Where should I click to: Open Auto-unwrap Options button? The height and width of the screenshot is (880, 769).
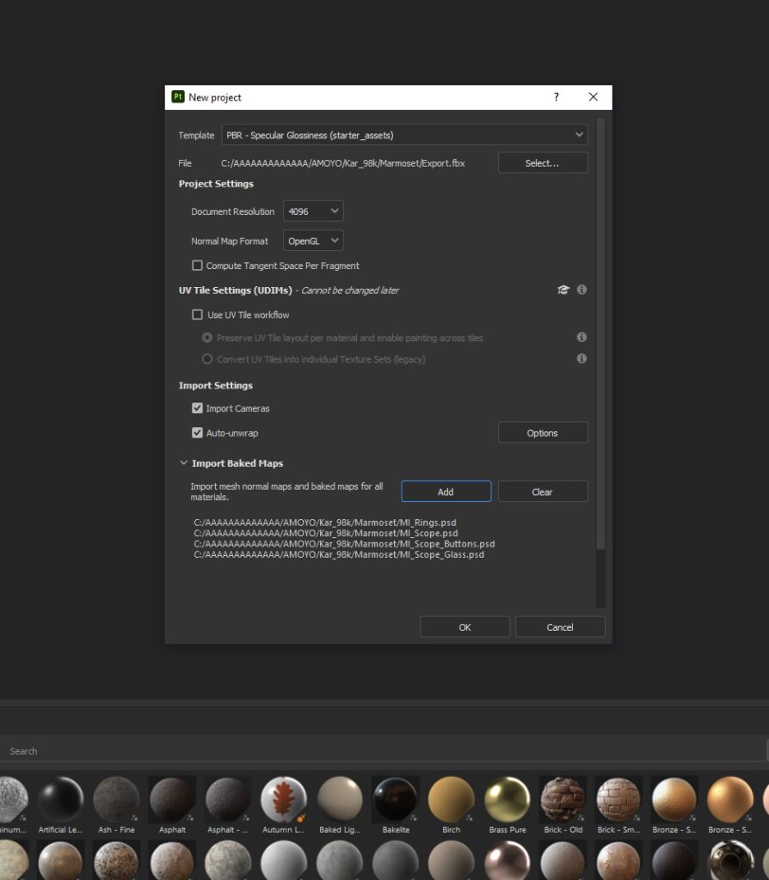543,433
